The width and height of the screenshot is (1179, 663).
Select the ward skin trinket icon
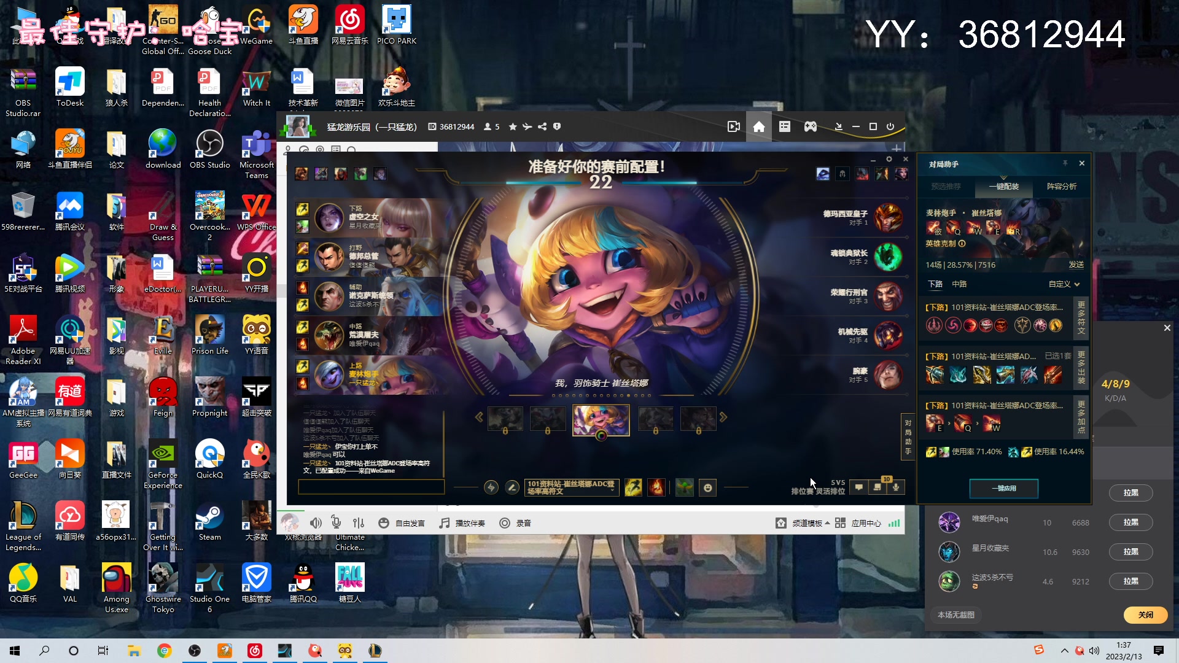pyautogui.click(x=684, y=487)
